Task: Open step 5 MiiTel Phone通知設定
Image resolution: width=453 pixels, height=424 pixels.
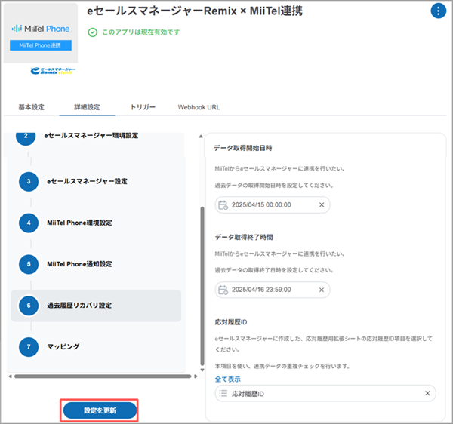Action: pos(79,264)
